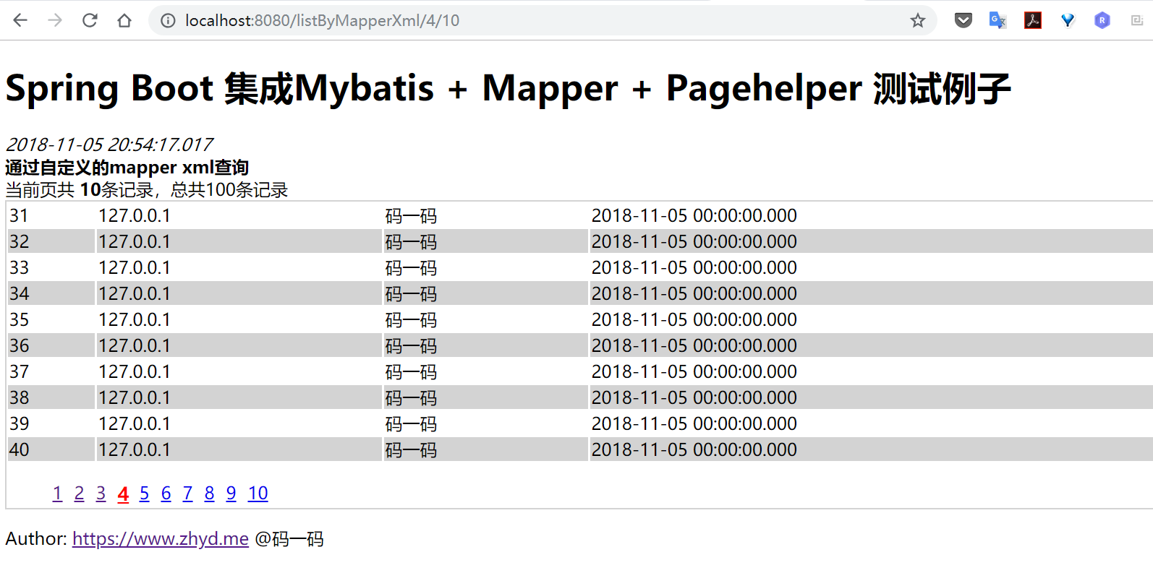This screenshot has height=573, width=1153.
Task: Go to page 5 of results
Action: point(144,494)
